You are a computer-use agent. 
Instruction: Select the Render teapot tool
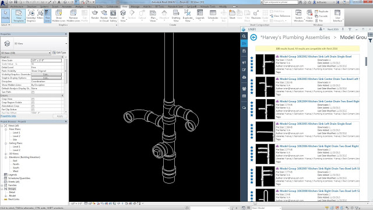click(x=94, y=15)
